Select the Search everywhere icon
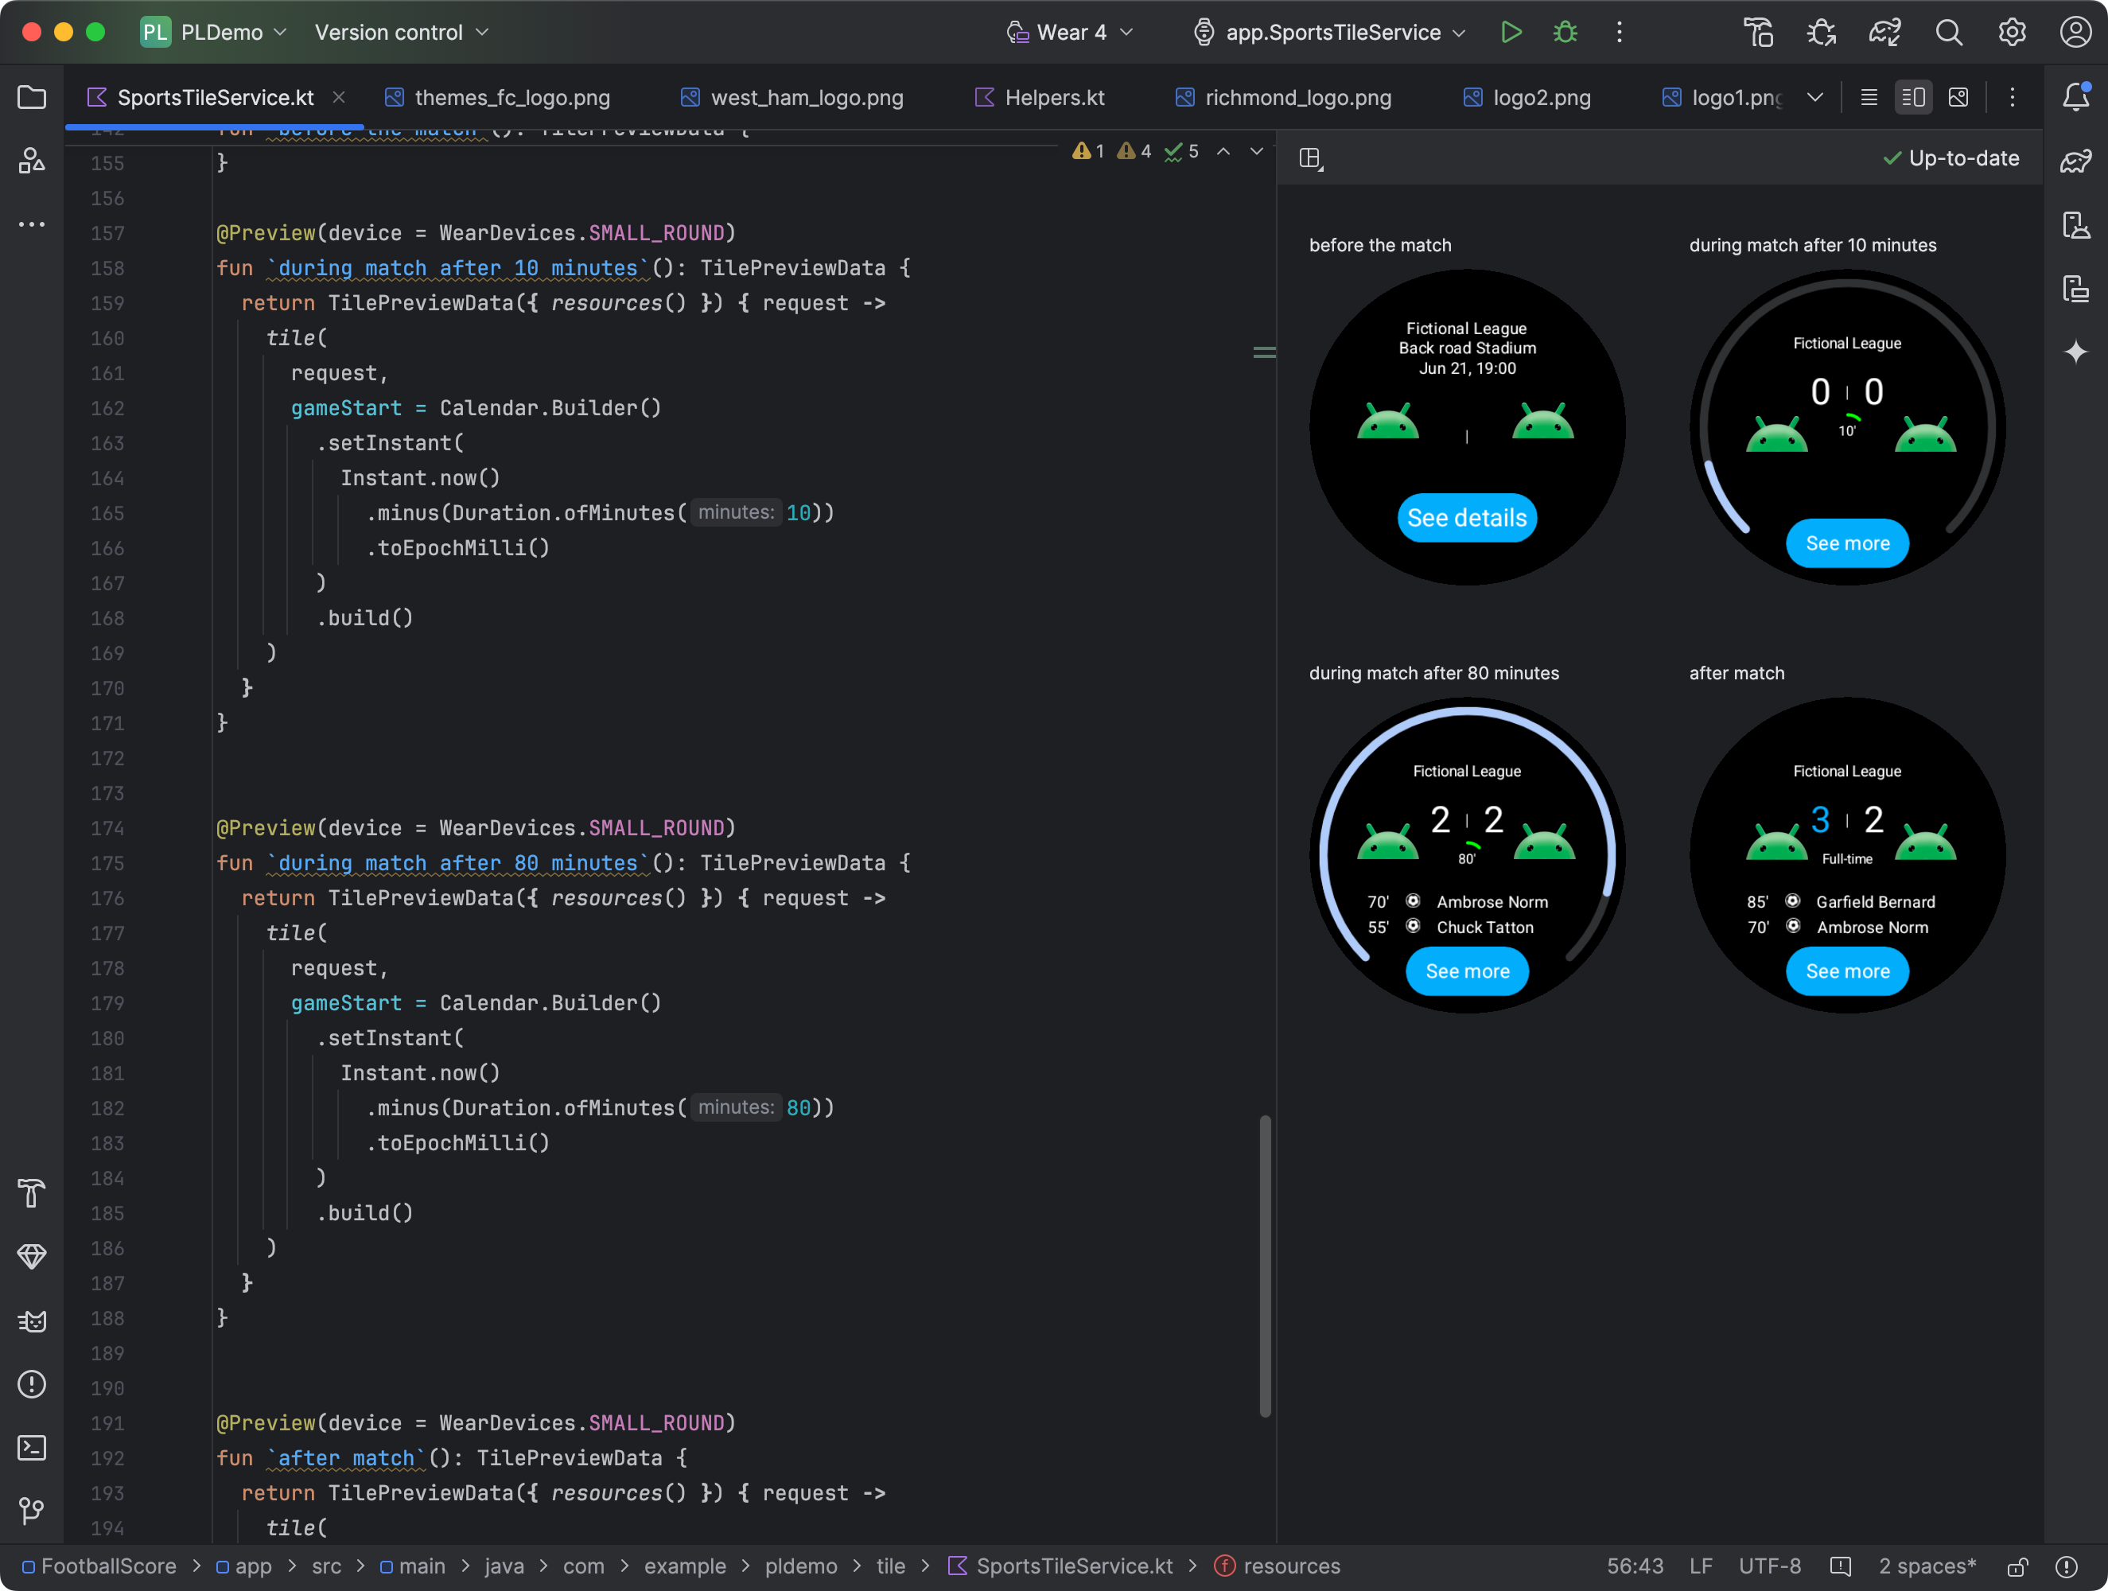The image size is (2108, 1591). [x=1947, y=30]
